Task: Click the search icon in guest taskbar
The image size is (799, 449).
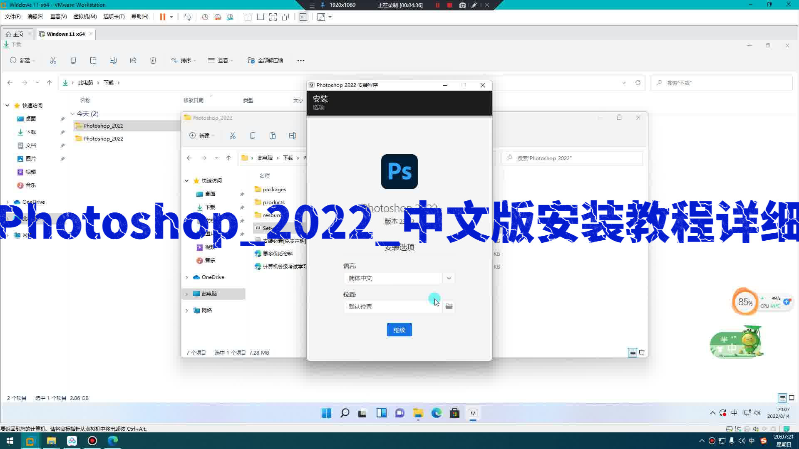Action: (x=345, y=413)
